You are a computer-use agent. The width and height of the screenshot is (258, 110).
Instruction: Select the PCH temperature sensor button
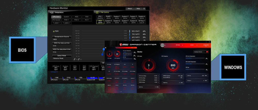point(87,17)
